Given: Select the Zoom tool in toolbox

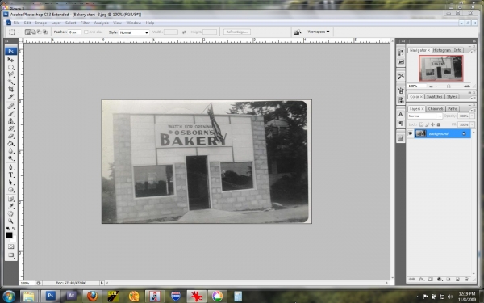Looking at the screenshot, I should tap(10, 221).
